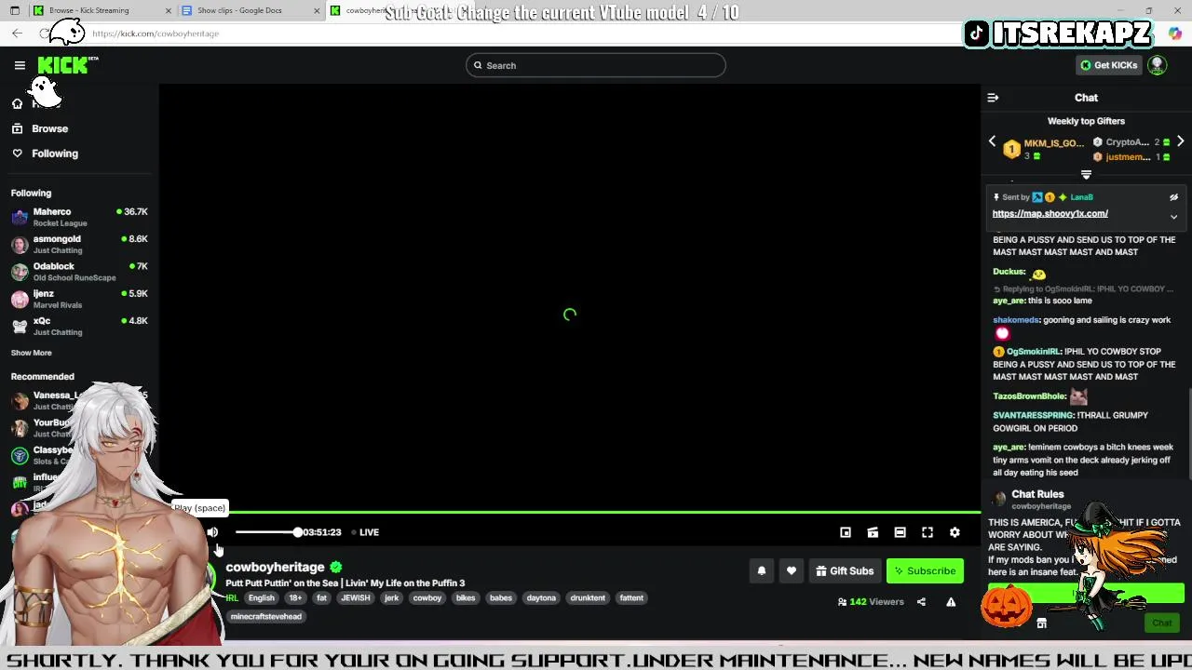The height and width of the screenshot is (670, 1192).
Task: Toggle theater mode
Action: point(900,532)
